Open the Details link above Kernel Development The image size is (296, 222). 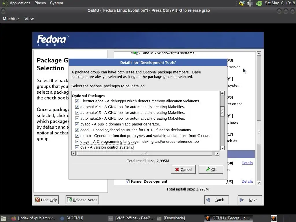pos(247,163)
